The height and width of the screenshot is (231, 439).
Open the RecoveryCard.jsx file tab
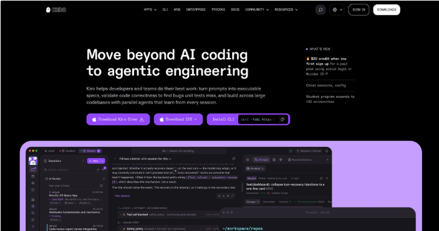299,159
